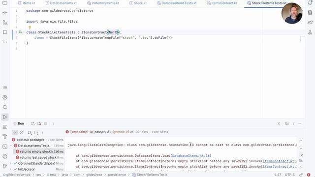Open the Gradle elephant tool window
The height and width of the screenshot is (177, 315).
coord(310,23)
